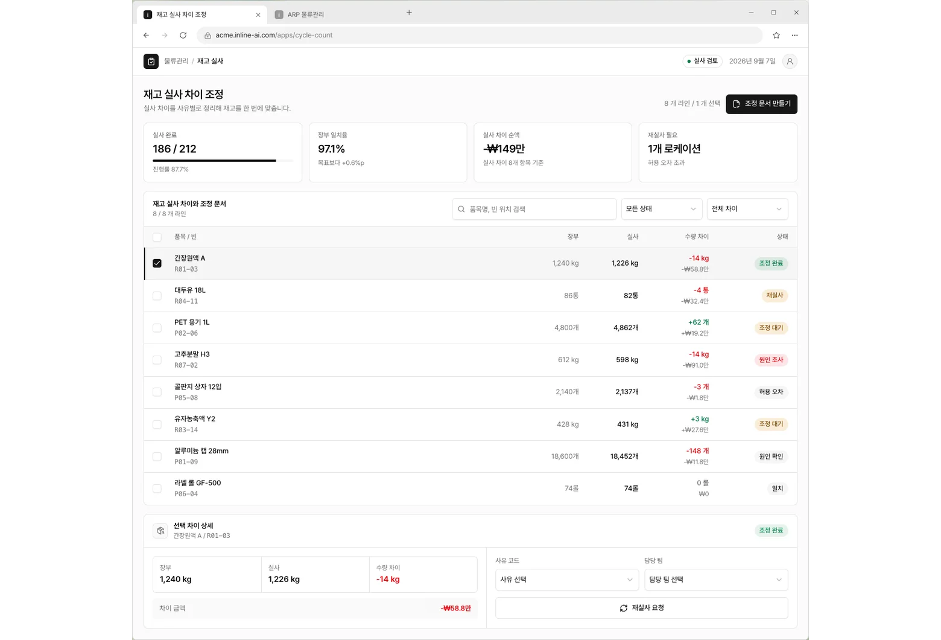The image size is (941, 640).
Task: Click the browser forward arrow
Action: [165, 35]
